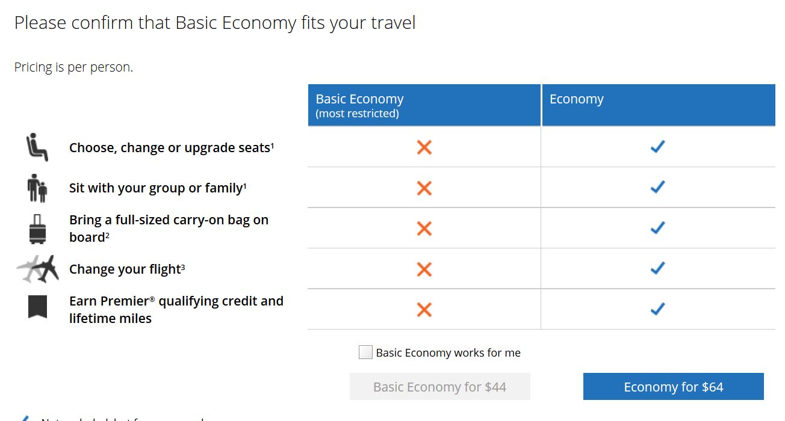Click the checkmark for Premier miles under Economy
785x421 pixels.
[x=658, y=309]
